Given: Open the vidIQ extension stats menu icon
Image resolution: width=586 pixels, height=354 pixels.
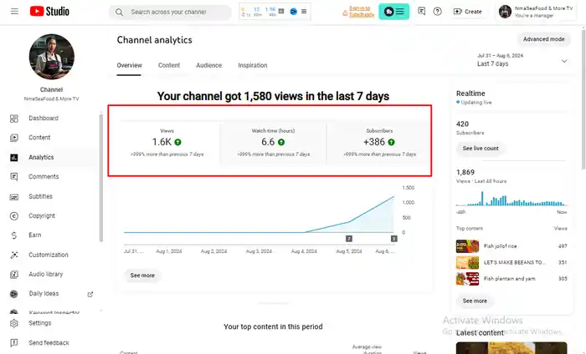Looking at the screenshot, I should tap(304, 12).
